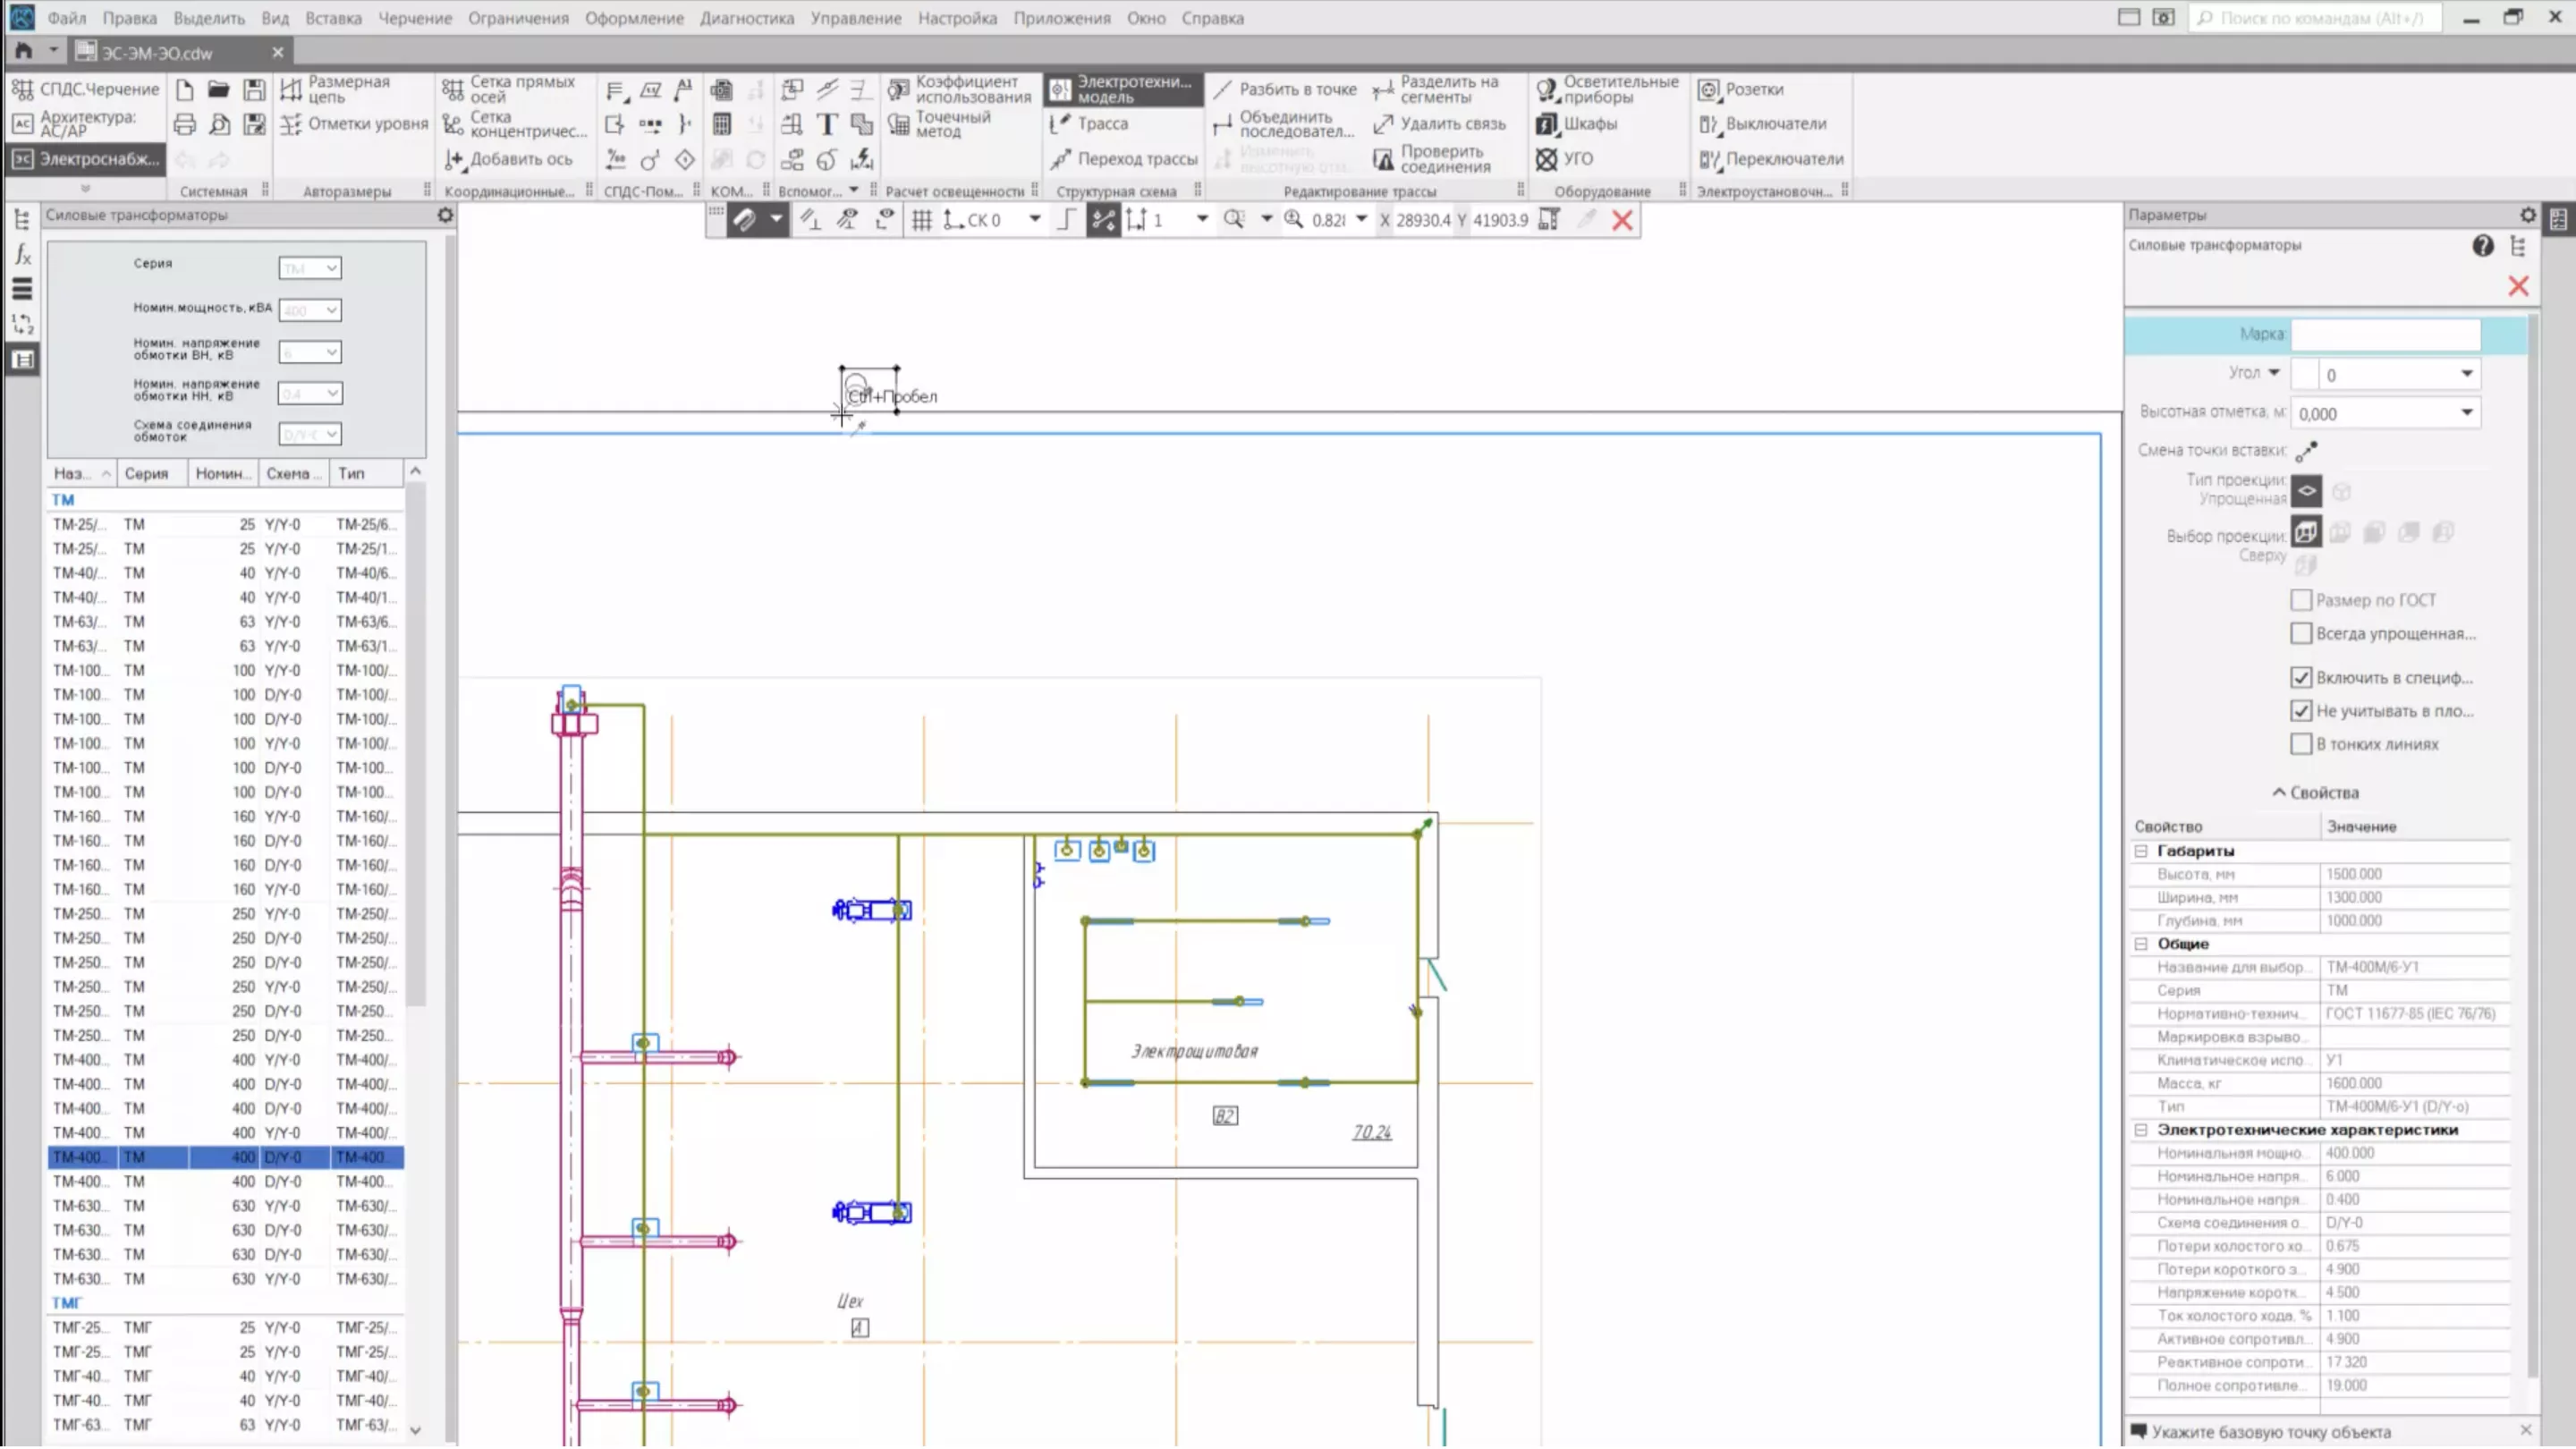This screenshot has width=2576, height=1449.
Task: Click Проверить соединения check icon
Action: tap(1383, 159)
